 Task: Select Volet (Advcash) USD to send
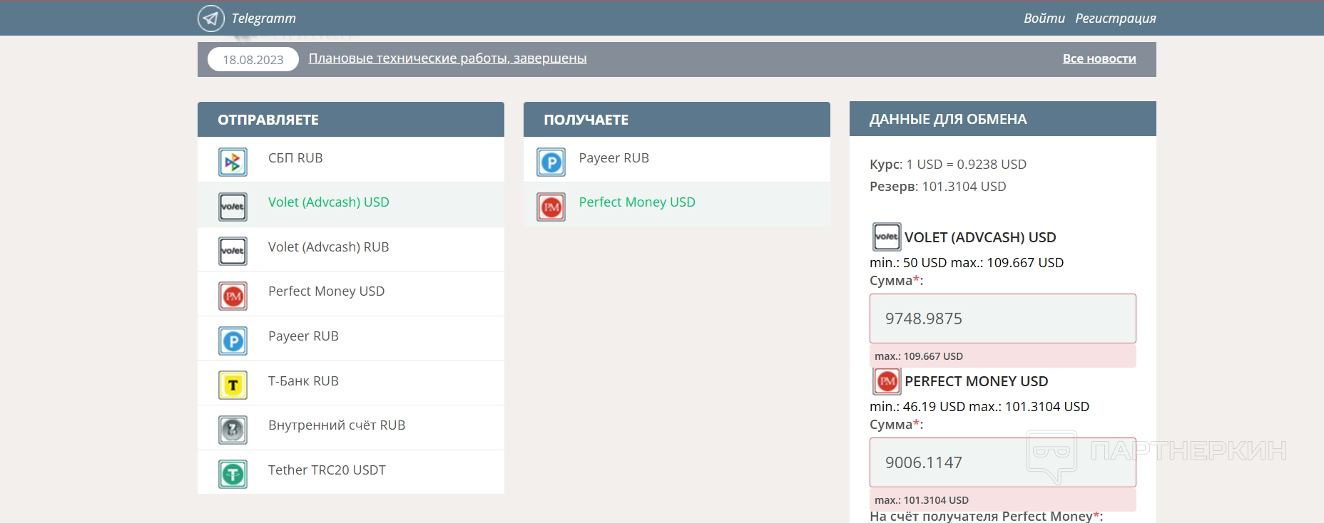(x=351, y=204)
